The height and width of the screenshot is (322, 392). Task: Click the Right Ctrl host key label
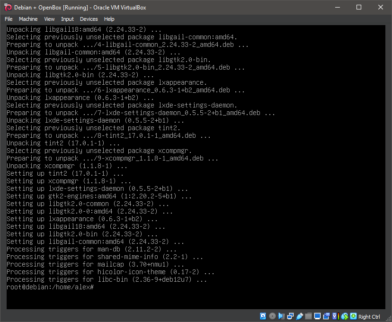(x=369, y=317)
